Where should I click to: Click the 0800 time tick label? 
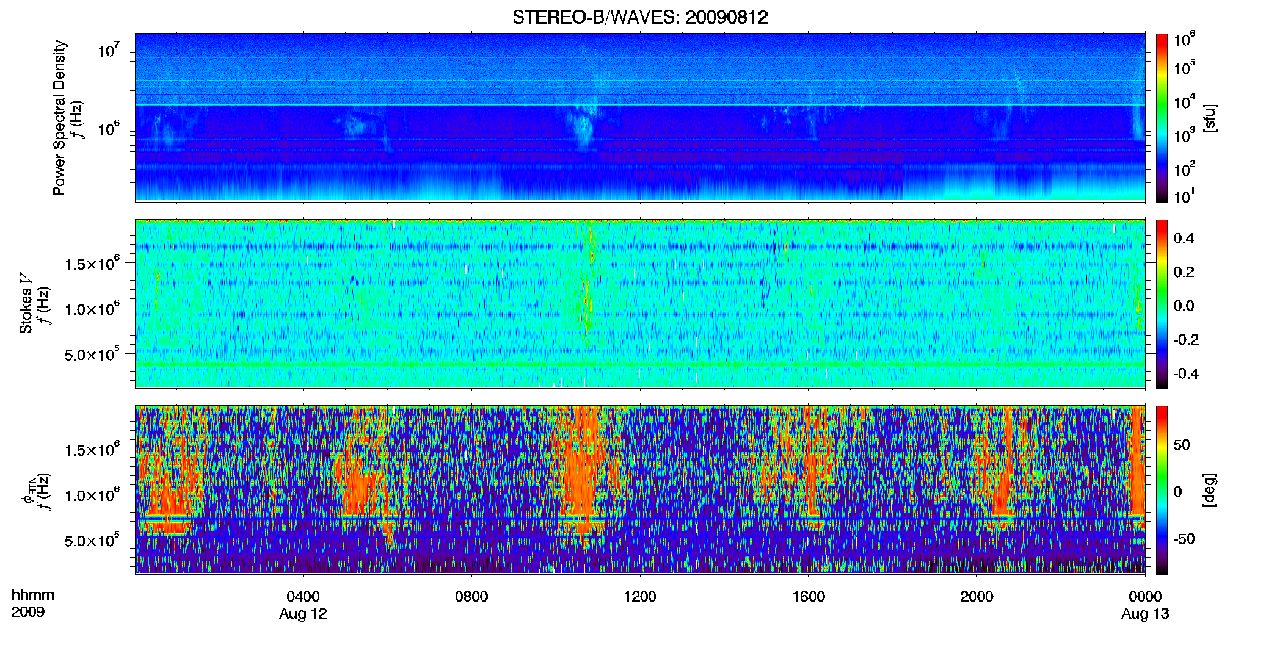click(471, 596)
